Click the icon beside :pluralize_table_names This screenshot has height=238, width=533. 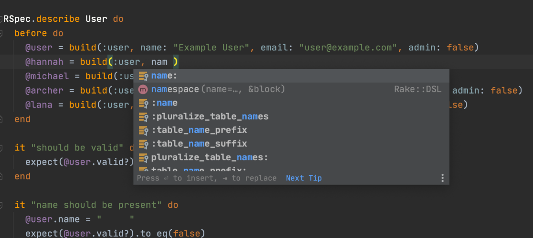pyautogui.click(x=143, y=117)
